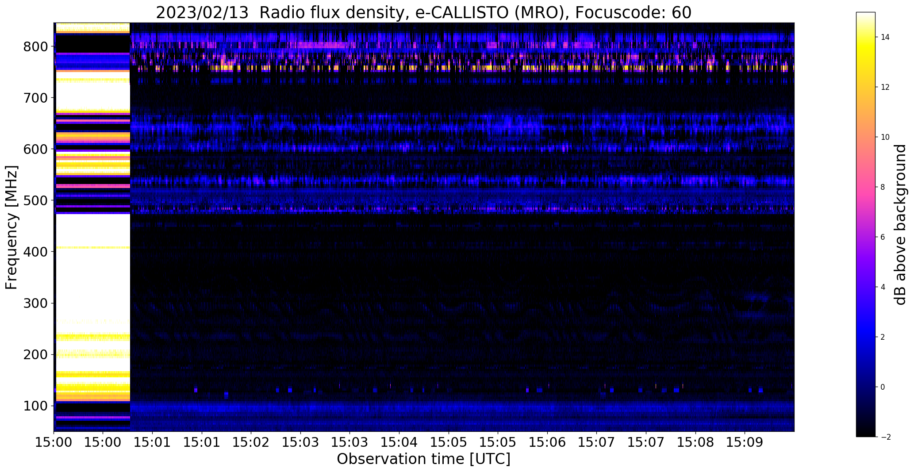Screen dimensions: 914x472
Task: Click the colorbar tick label 8
Action: (x=883, y=187)
